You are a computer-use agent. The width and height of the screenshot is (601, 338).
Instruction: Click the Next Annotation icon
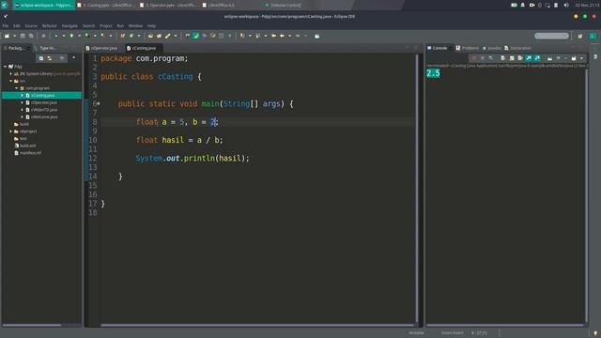(x=242, y=36)
